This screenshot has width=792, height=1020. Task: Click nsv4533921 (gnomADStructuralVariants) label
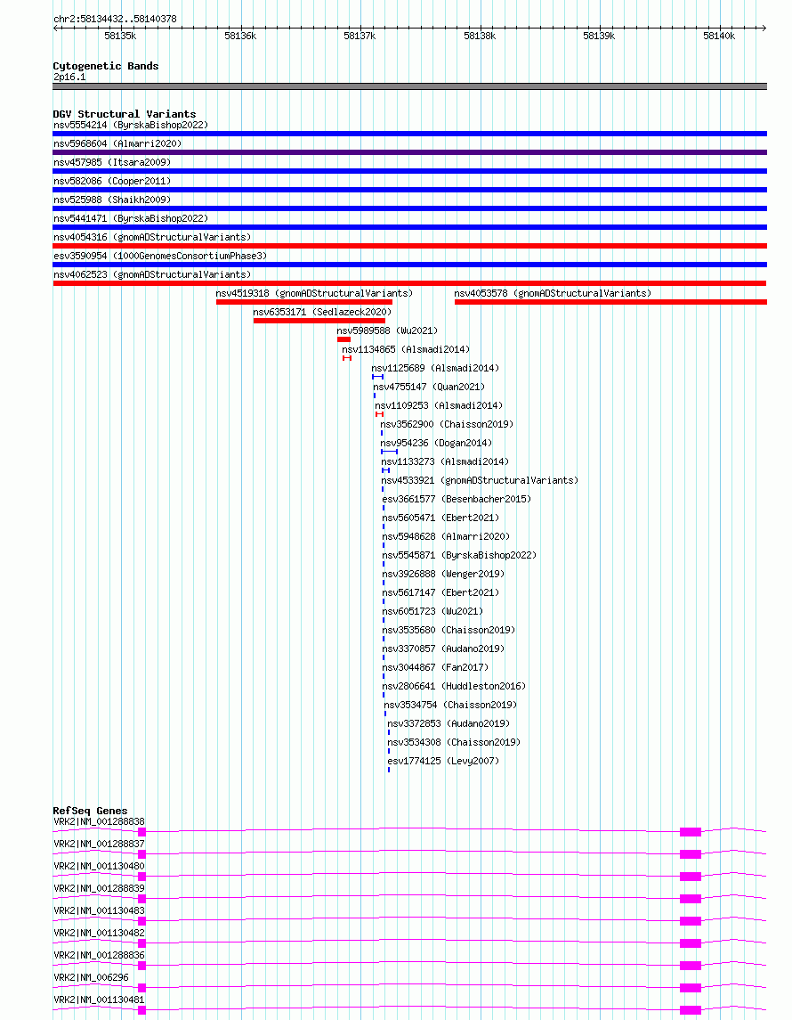[x=480, y=481]
